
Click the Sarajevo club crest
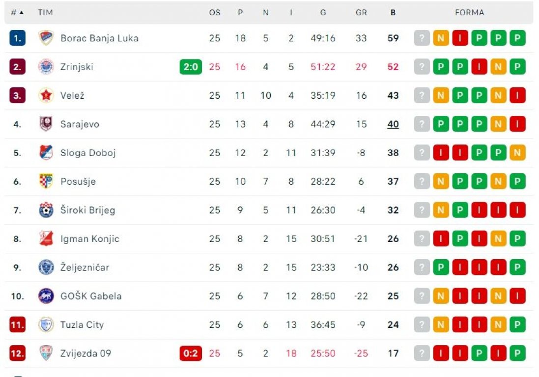[x=46, y=124]
